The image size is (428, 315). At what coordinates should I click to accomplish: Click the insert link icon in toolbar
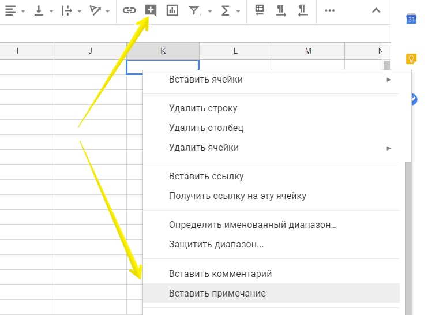[x=129, y=10]
